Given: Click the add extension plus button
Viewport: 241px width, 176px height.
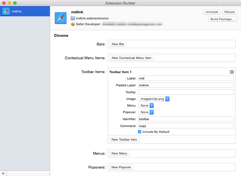Looking at the screenshot, I should 2,173.
